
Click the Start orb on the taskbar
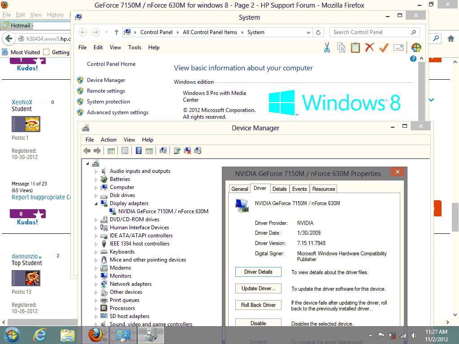pos(12,335)
